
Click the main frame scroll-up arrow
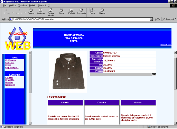click(175, 53)
